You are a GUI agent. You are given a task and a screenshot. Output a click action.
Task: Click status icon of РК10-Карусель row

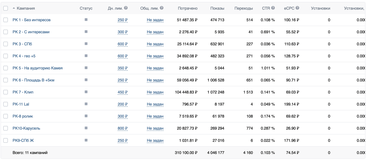[x=86, y=128]
